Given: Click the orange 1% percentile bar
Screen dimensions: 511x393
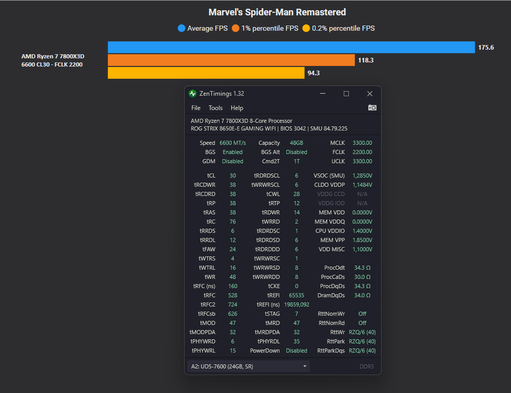Looking at the screenshot, I should 231,60.
